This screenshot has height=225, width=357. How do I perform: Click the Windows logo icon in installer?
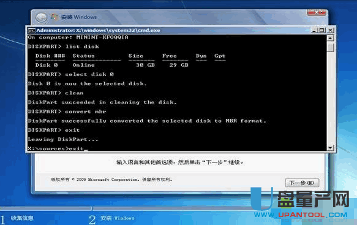(54, 17)
